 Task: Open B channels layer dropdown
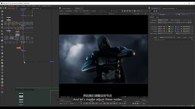tap(160, 29)
